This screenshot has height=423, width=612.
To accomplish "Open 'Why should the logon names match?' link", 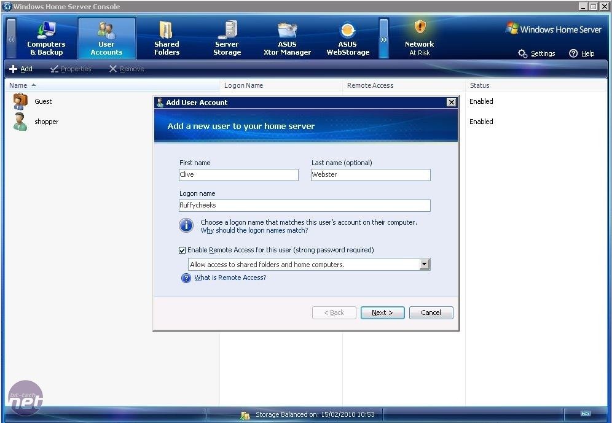I will click(x=254, y=230).
